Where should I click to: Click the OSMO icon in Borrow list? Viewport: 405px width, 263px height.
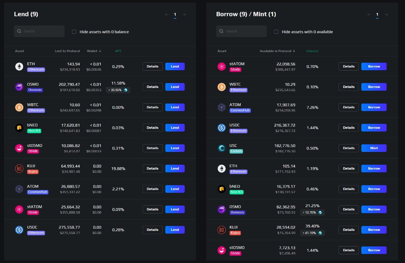(x=222, y=209)
